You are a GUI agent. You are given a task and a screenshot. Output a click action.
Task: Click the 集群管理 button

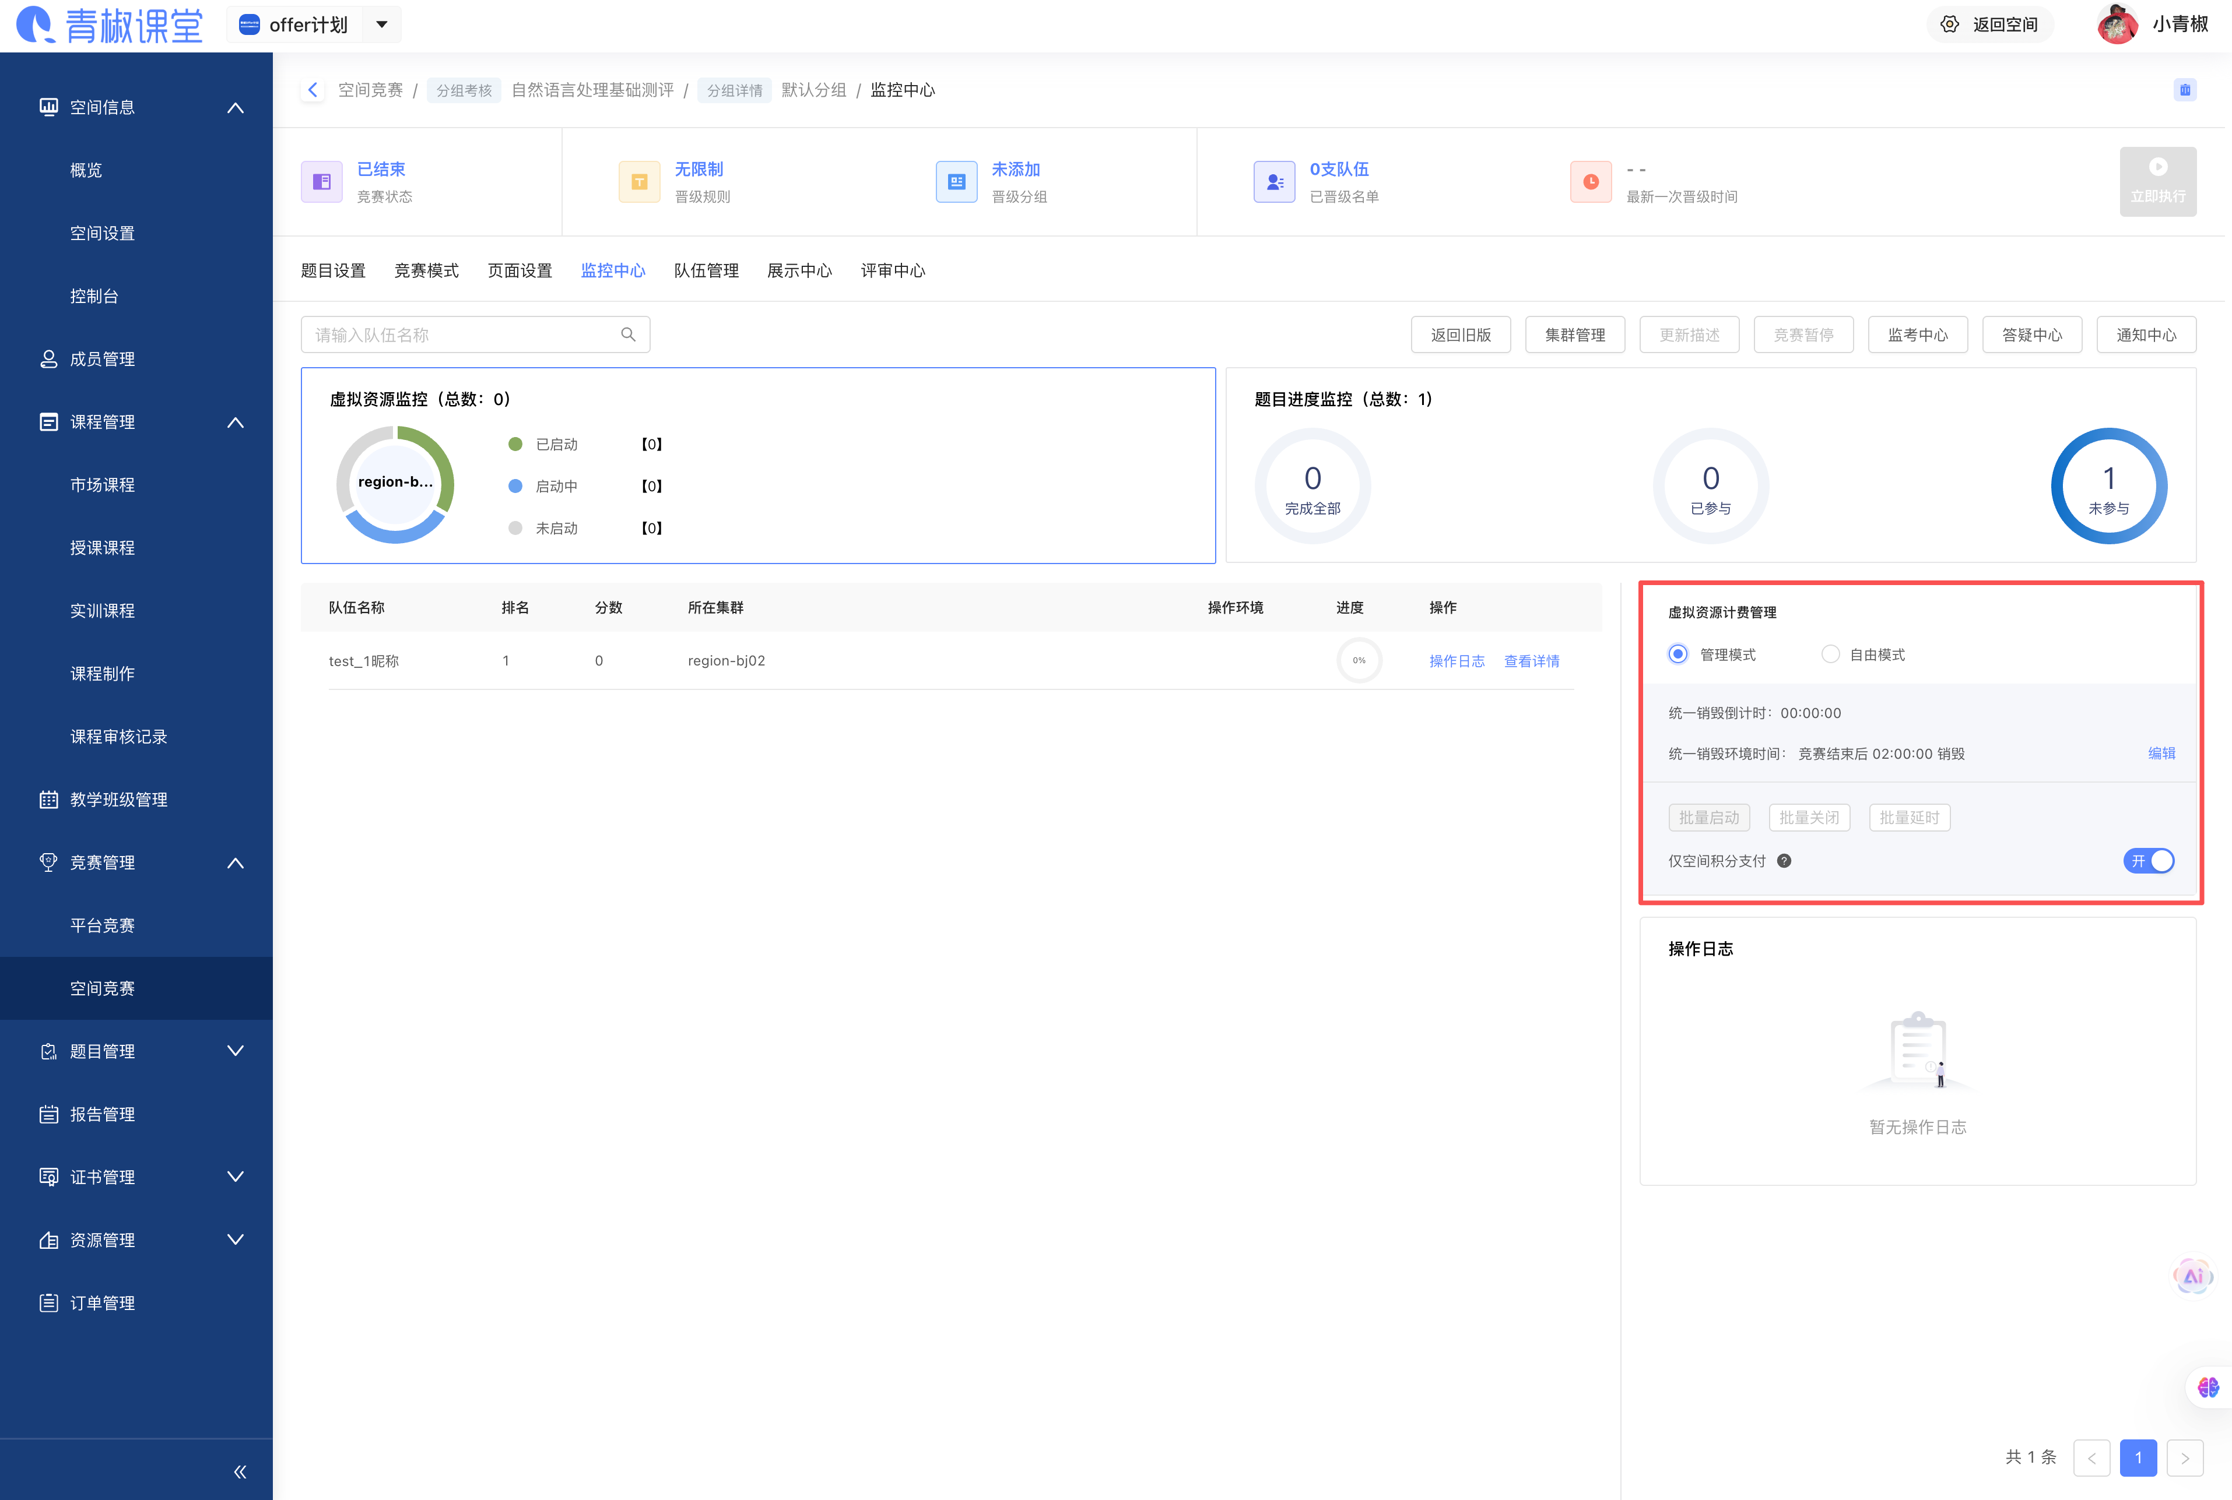[1574, 335]
